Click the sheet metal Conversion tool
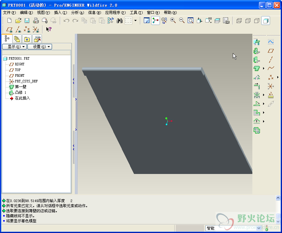This screenshot has width=282, height=233. [x=257, y=42]
